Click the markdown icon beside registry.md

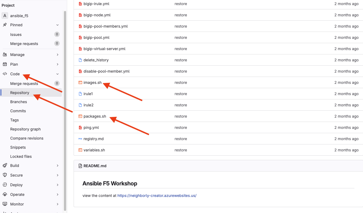tap(80, 139)
